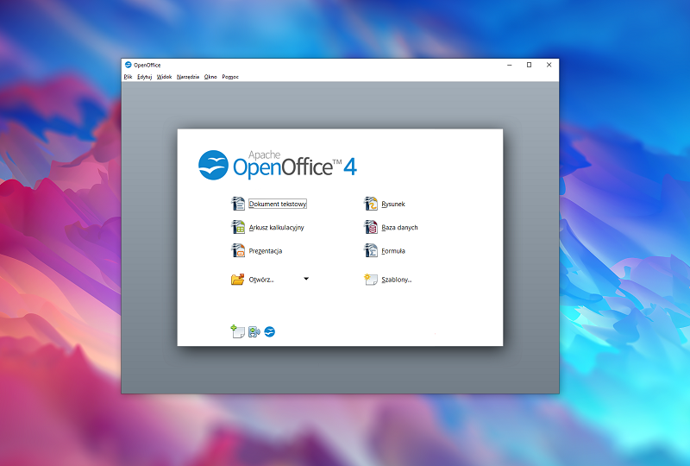Start a new Prezentacja

[266, 251]
